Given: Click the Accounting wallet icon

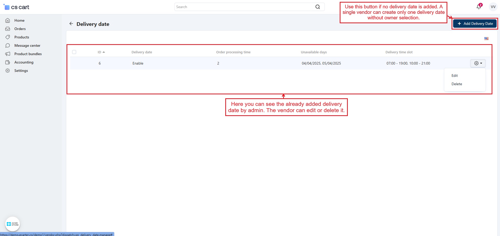Looking at the screenshot, I should pos(8,62).
